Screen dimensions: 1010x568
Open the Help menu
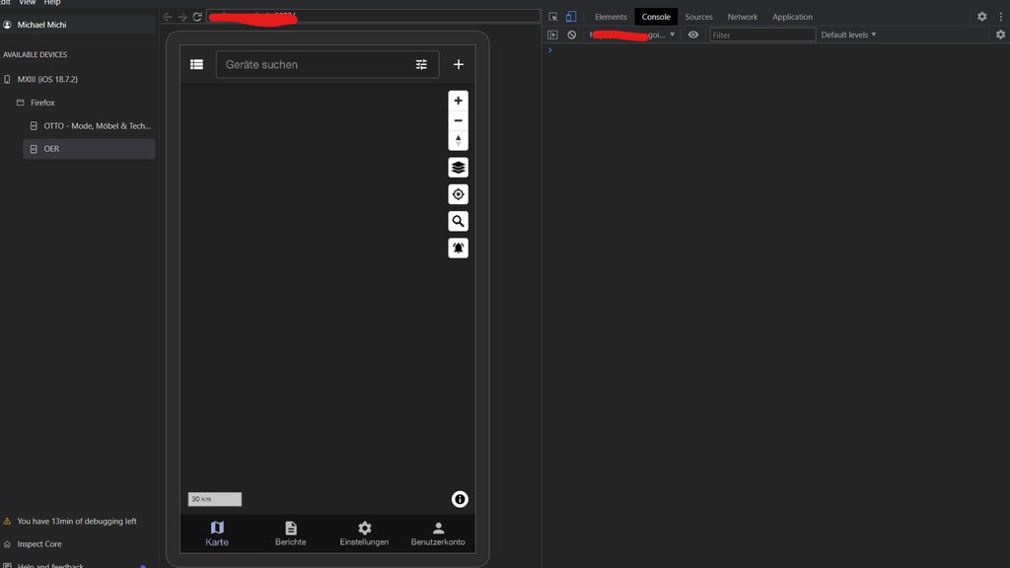click(52, 3)
